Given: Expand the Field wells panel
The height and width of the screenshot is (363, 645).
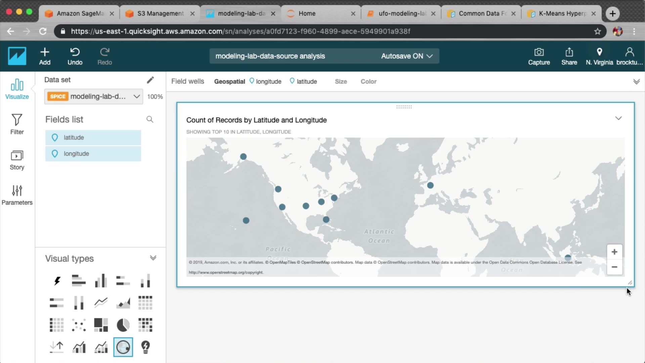Looking at the screenshot, I should tap(636, 82).
